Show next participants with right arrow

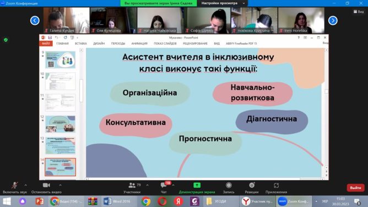(x=333, y=20)
